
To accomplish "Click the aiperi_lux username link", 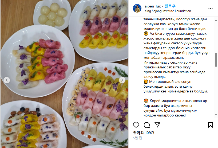I will pyautogui.click(x=153, y=6).
